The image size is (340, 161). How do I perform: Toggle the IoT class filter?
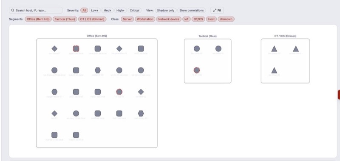pyautogui.click(x=187, y=19)
